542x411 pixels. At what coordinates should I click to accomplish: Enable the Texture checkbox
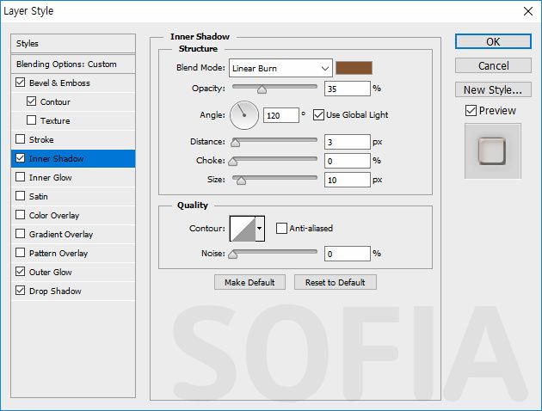pos(31,120)
